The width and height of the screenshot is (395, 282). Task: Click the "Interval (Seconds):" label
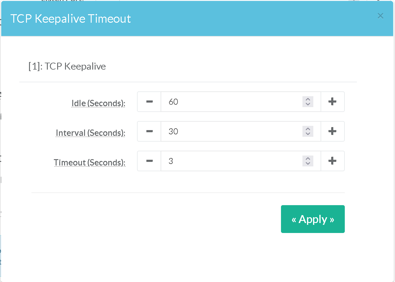[x=90, y=133]
